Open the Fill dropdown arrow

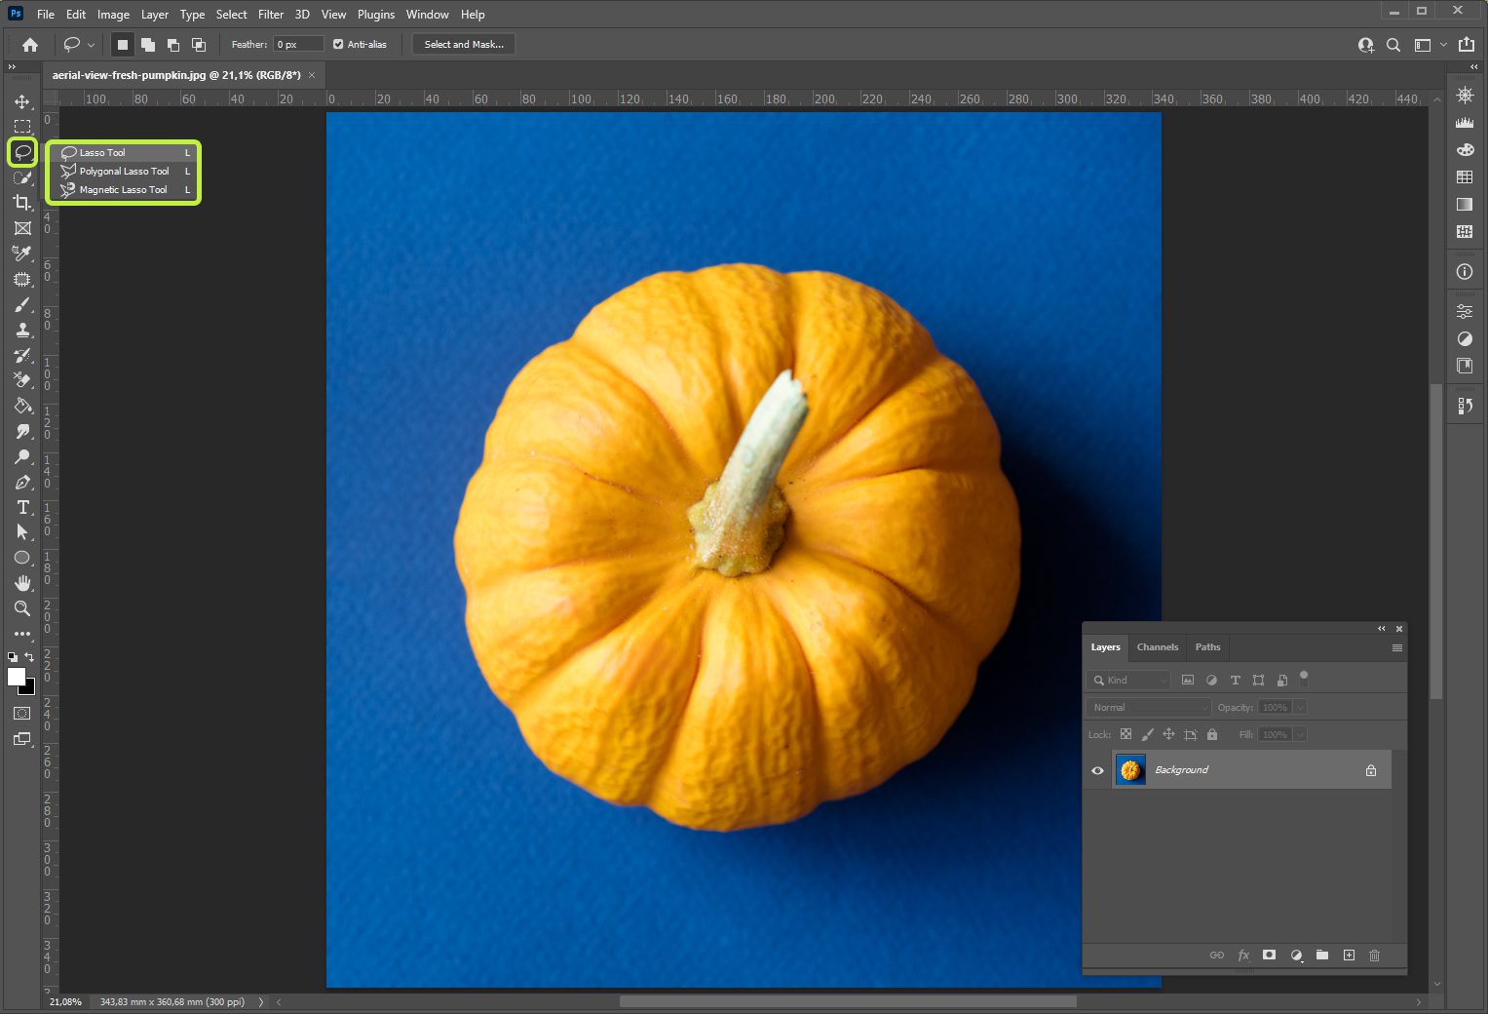click(x=1300, y=735)
